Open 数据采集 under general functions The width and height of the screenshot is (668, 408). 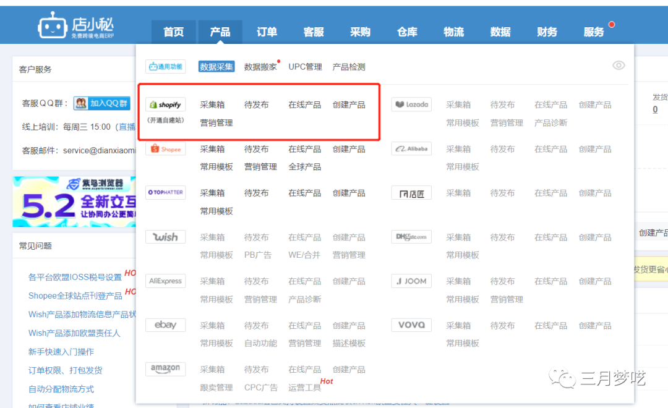tap(216, 67)
